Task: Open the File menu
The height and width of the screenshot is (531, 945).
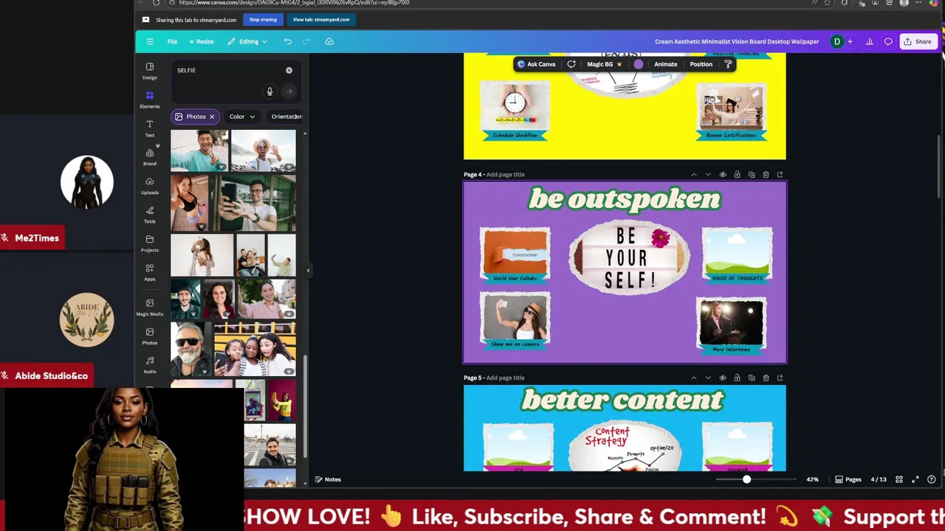Action: coord(172,41)
